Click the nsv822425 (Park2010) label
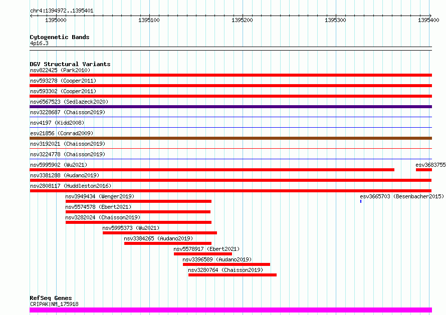Image resolution: width=446 pixels, height=315 pixels. point(60,70)
